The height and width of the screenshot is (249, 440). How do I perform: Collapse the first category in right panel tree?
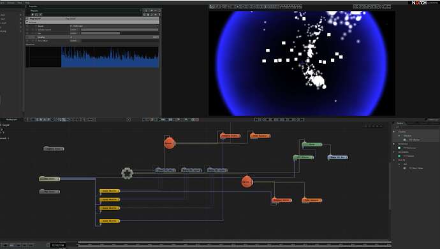click(x=393, y=132)
